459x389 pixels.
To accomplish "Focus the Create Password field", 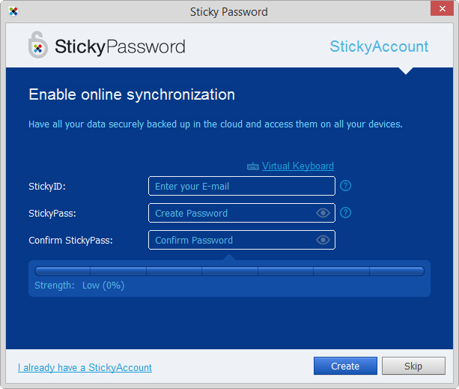I will click(x=242, y=213).
